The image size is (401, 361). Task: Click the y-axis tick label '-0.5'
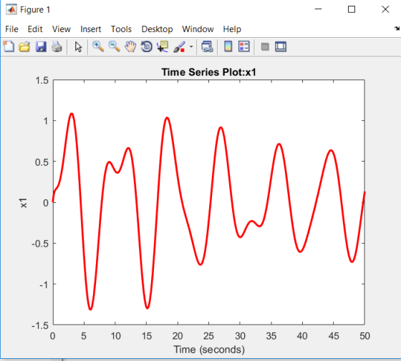point(40,244)
